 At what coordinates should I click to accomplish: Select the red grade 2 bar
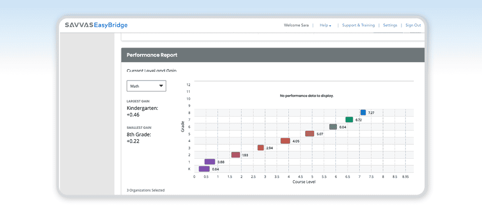click(235, 155)
